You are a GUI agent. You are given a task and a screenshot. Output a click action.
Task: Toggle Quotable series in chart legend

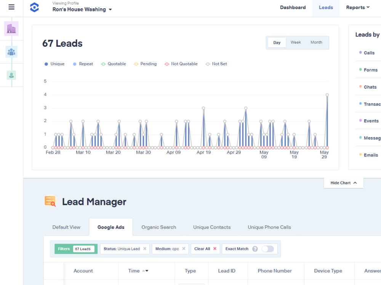coord(114,64)
